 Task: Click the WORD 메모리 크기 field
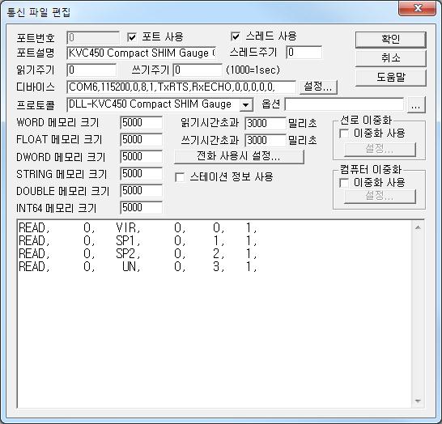pos(141,123)
